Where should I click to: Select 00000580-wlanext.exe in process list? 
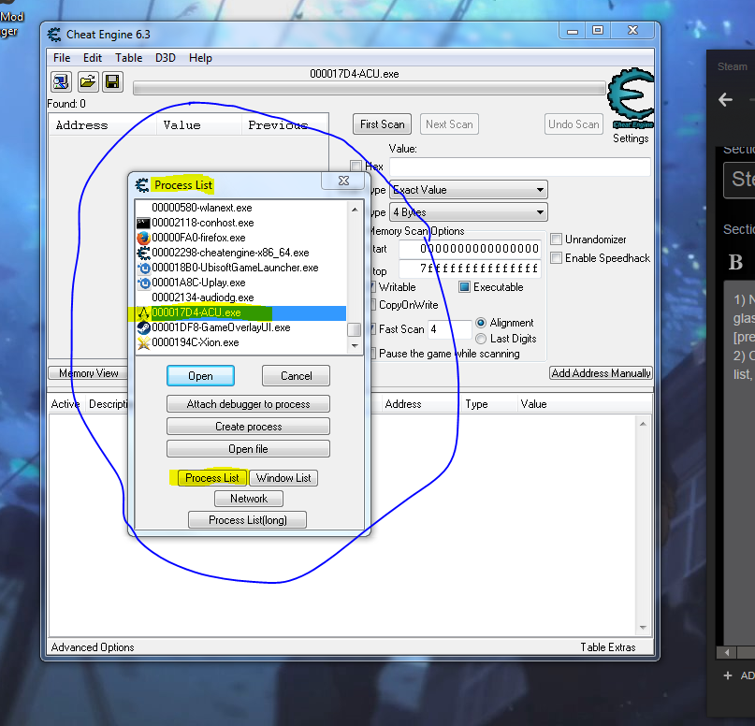(240, 208)
